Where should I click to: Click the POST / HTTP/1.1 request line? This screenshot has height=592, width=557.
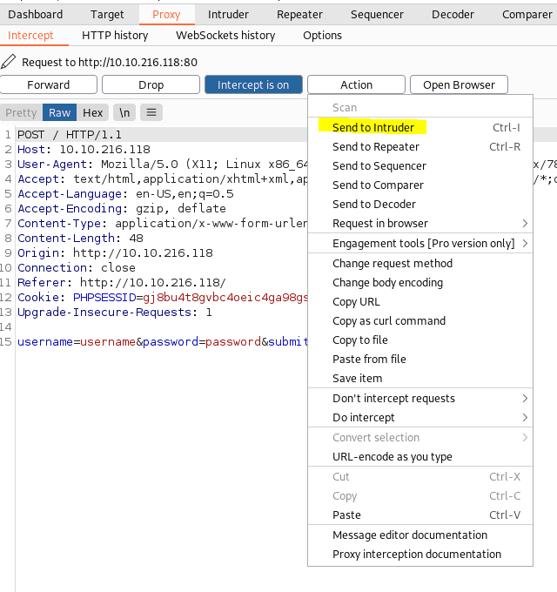coord(70,135)
